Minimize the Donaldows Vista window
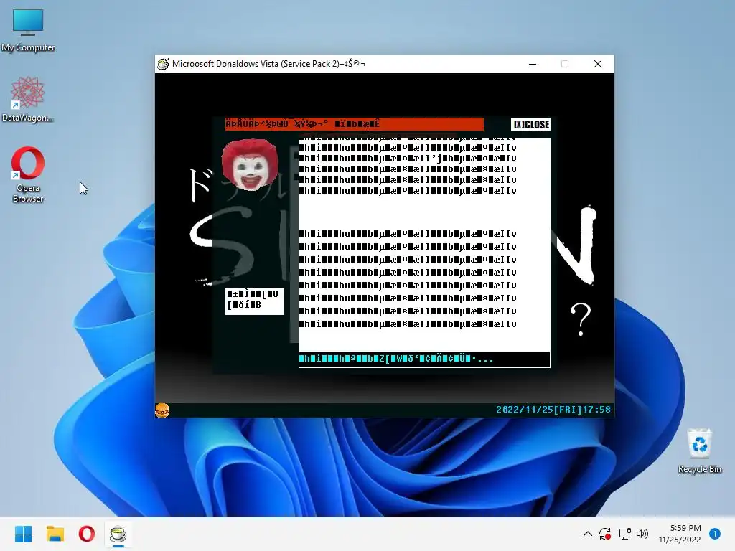 (533, 64)
